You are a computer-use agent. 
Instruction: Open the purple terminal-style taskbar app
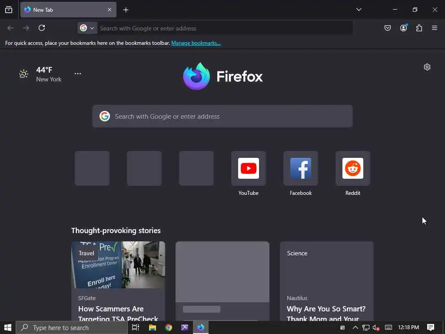click(x=184, y=327)
